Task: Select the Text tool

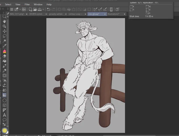Action: coord(4,115)
